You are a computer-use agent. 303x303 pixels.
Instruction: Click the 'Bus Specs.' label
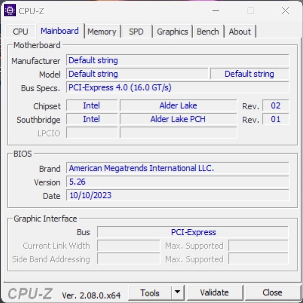click(41, 88)
